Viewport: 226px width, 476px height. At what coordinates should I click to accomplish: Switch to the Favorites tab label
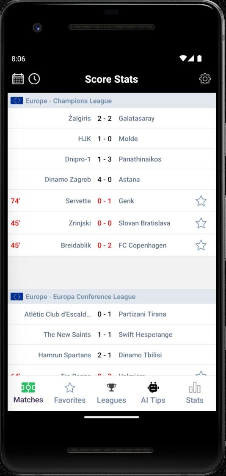(70, 400)
